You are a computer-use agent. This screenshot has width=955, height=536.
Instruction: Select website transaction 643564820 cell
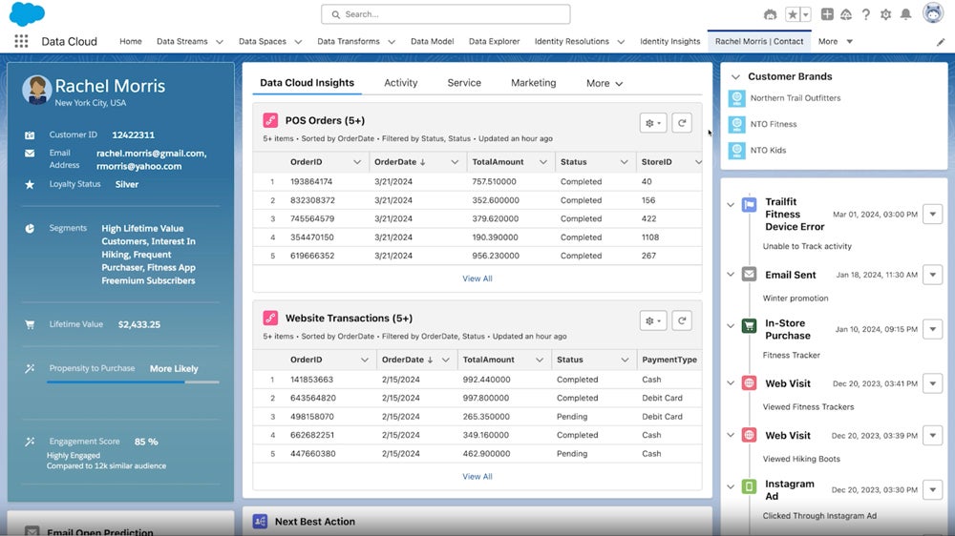click(x=313, y=398)
